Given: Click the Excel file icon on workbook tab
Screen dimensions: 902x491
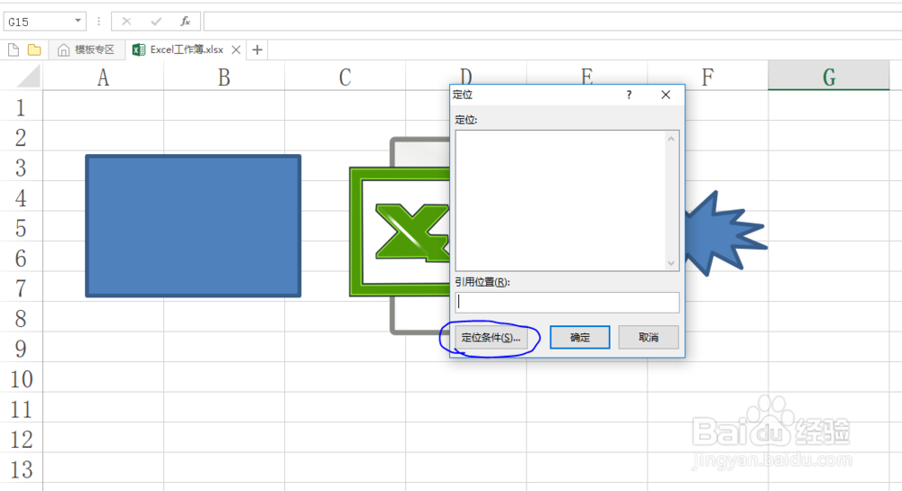Looking at the screenshot, I should pos(139,50).
